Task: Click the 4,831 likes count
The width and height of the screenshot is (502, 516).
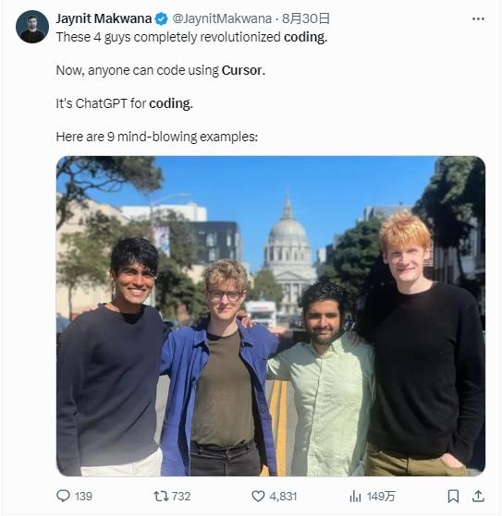Action: [x=283, y=497]
